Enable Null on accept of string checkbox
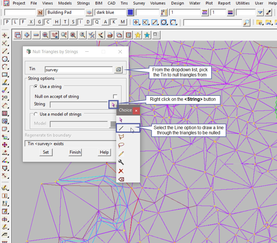Viewport: 277px width, 243px height. pos(115,97)
